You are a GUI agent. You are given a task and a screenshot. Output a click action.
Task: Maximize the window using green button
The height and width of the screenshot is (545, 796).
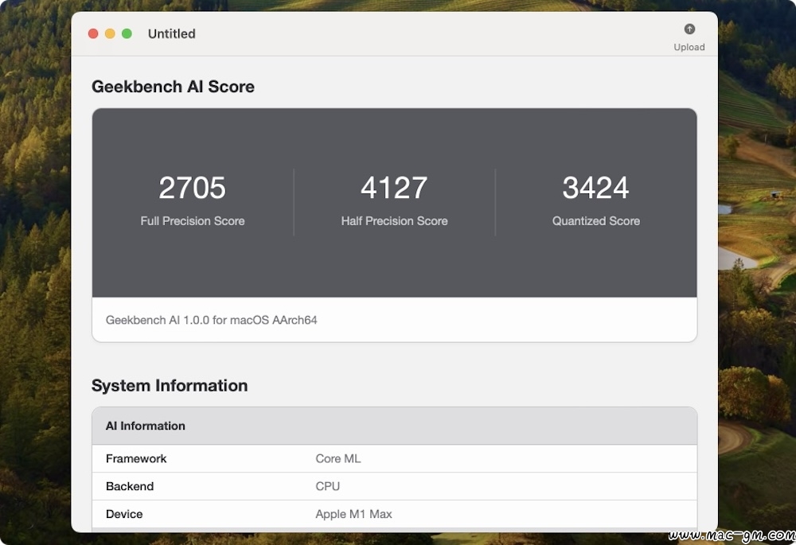tap(127, 33)
